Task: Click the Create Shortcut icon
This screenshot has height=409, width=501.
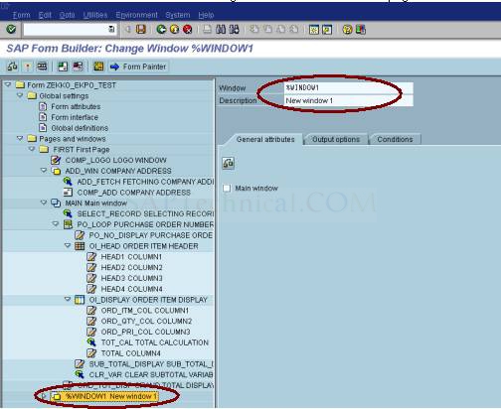Action: point(327,30)
